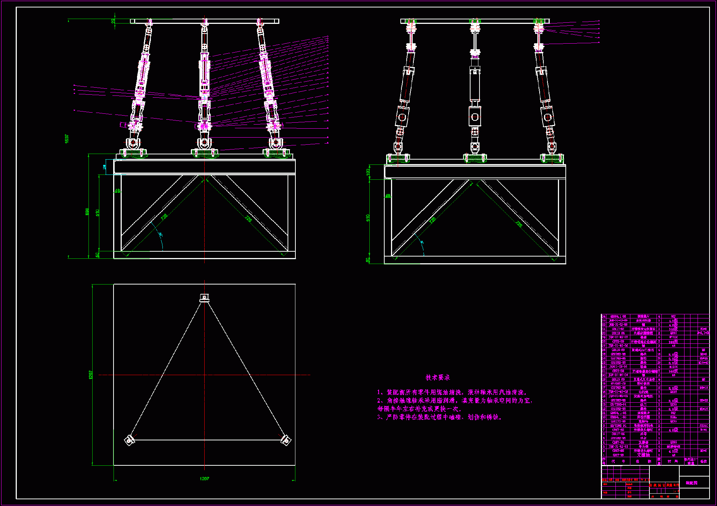Image resolution: width=717 pixels, height=506 pixels.
Task: Pick the 510 dimension in the right elevation
Action: pyautogui.click(x=368, y=218)
